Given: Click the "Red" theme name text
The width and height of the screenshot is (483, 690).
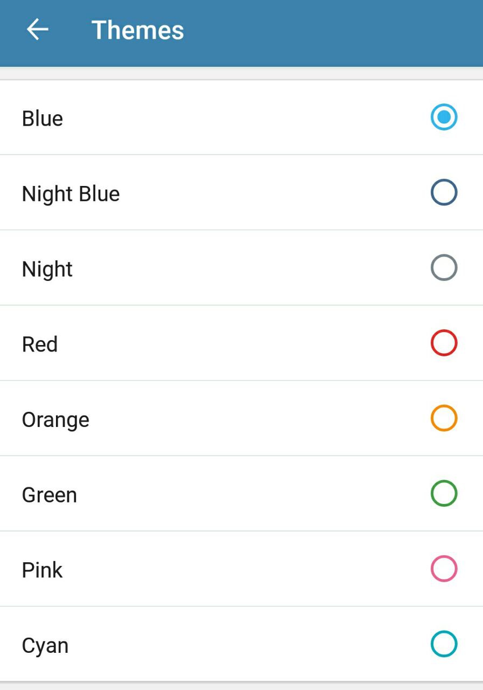Looking at the screenshot, I should pos(40,344).
